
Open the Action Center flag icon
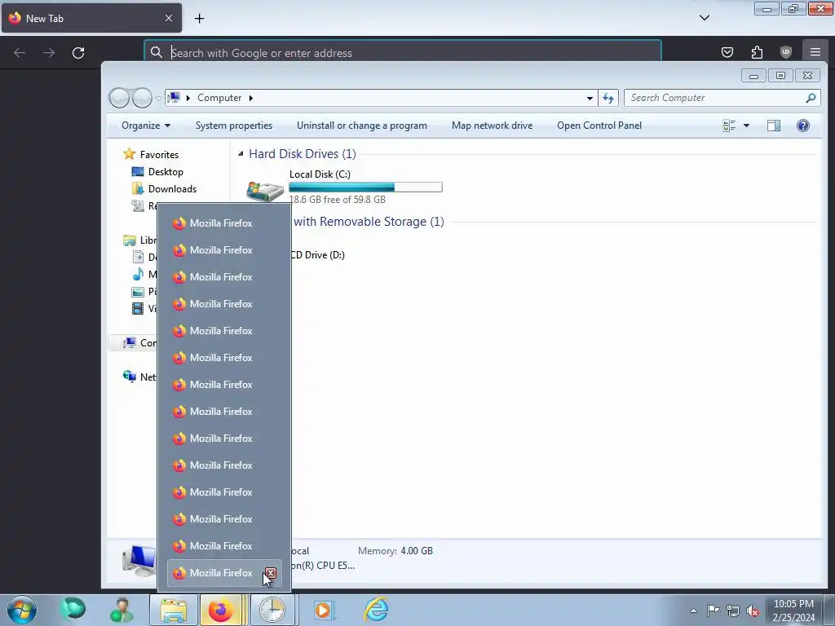pos(713,611)
